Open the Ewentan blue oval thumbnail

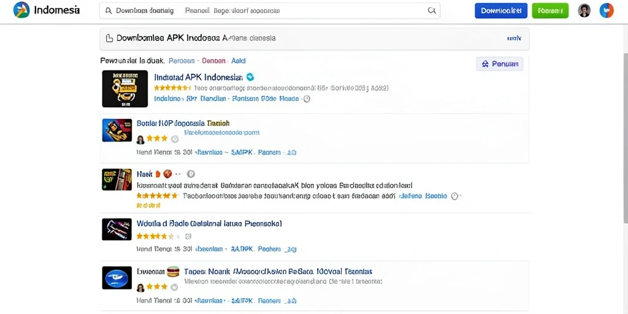pyautogui.click(x=117, y=278)
